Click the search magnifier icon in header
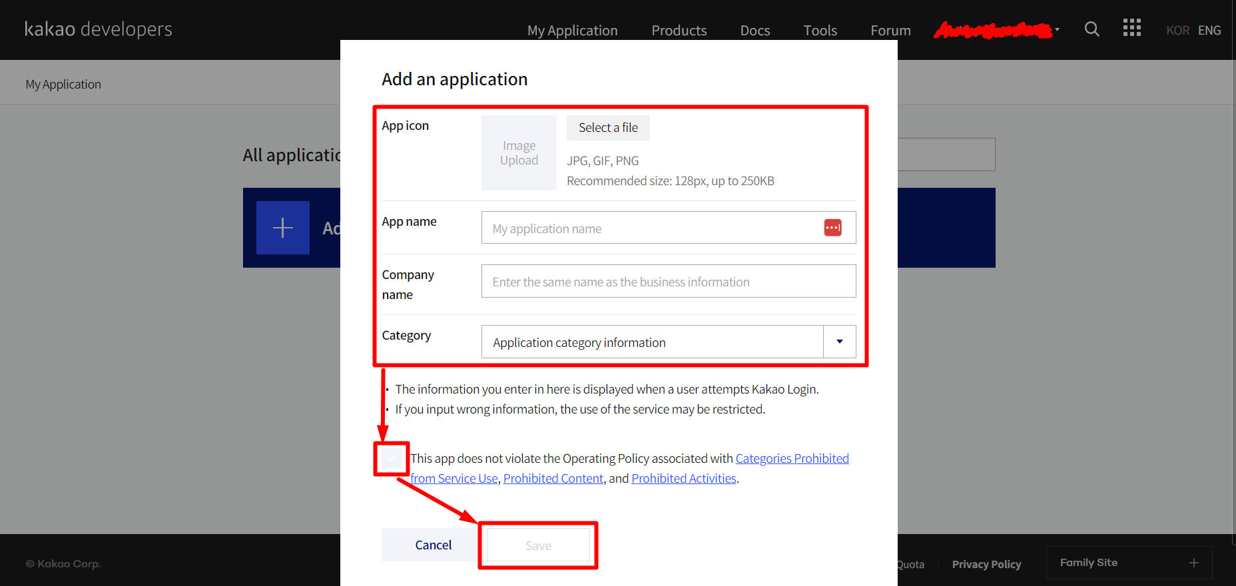The height and width of the screenshot is (586, 1236). pos(1091,29)
